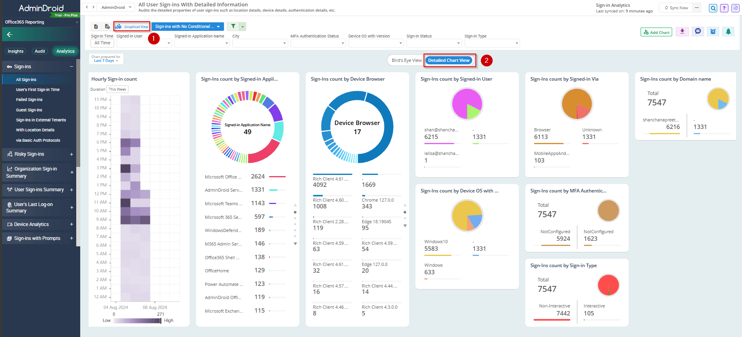The height and width of the screenshot is (337, 742).
Task: Click the green alert bell icon
Action: pyautogui.click(x=728, y=32)
